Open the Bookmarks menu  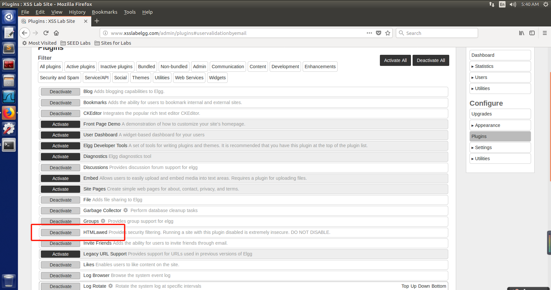coord(104,12)
